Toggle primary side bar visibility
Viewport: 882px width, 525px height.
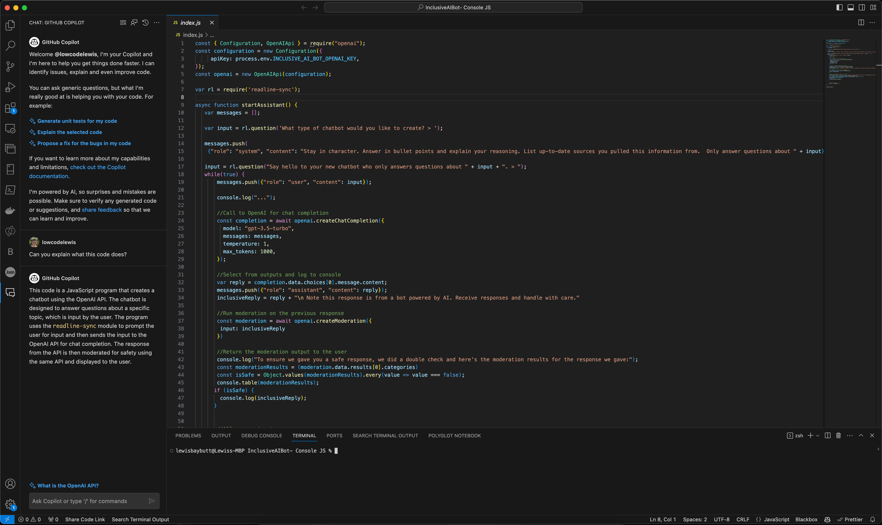pos(839,7)
